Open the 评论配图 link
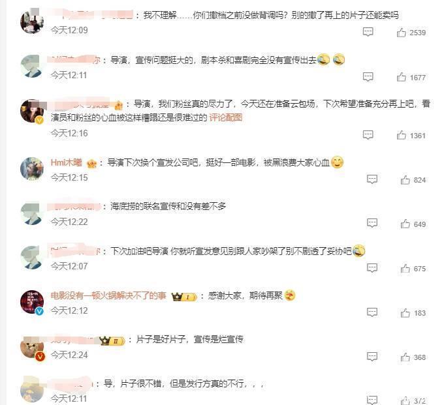Screen dimensions: 446x405 click(225, 117)
